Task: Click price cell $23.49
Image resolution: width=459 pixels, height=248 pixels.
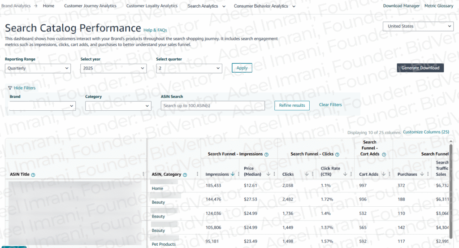Action: point(251,242)
